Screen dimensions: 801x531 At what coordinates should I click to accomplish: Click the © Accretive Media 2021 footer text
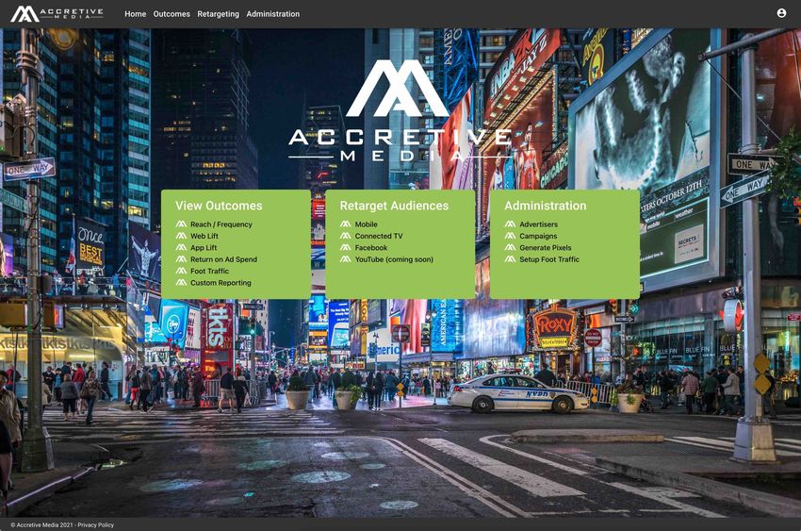pos(41,524)
